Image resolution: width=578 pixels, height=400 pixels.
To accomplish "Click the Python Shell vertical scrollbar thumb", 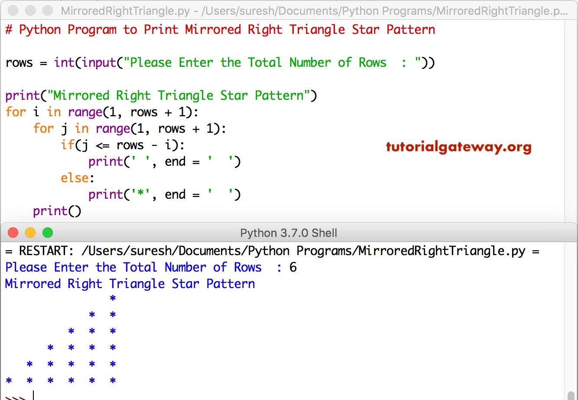I will (x=571, y=395).
